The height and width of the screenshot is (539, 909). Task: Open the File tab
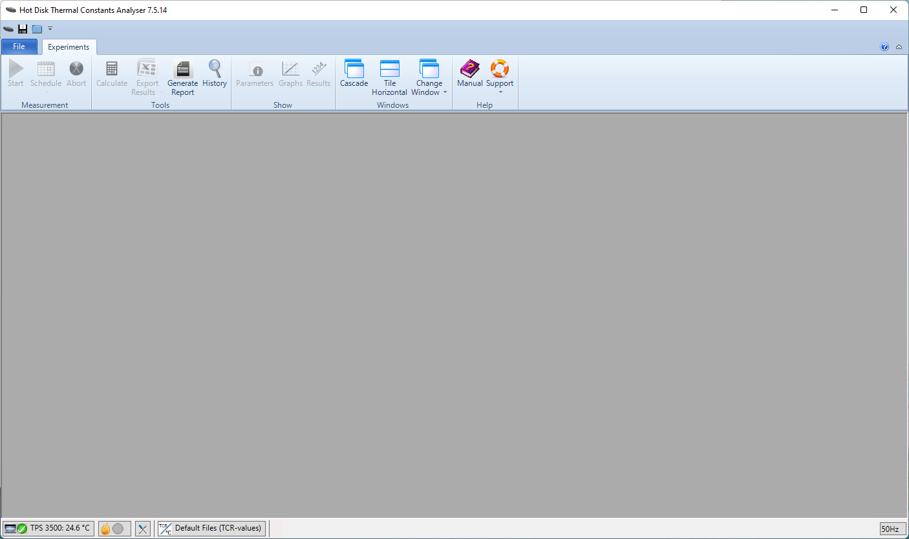[19, 46]
